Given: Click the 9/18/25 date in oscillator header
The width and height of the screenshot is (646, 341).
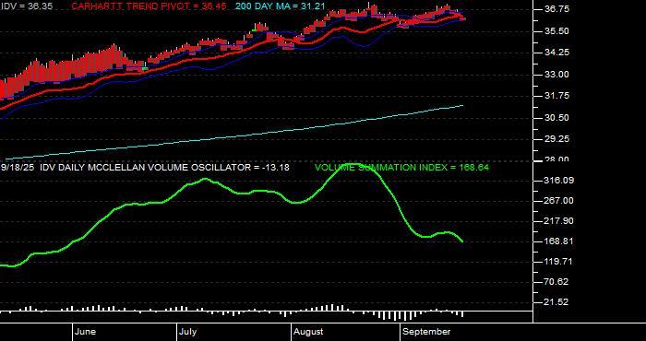Looking at the screenshot, I should click(18, 168).
